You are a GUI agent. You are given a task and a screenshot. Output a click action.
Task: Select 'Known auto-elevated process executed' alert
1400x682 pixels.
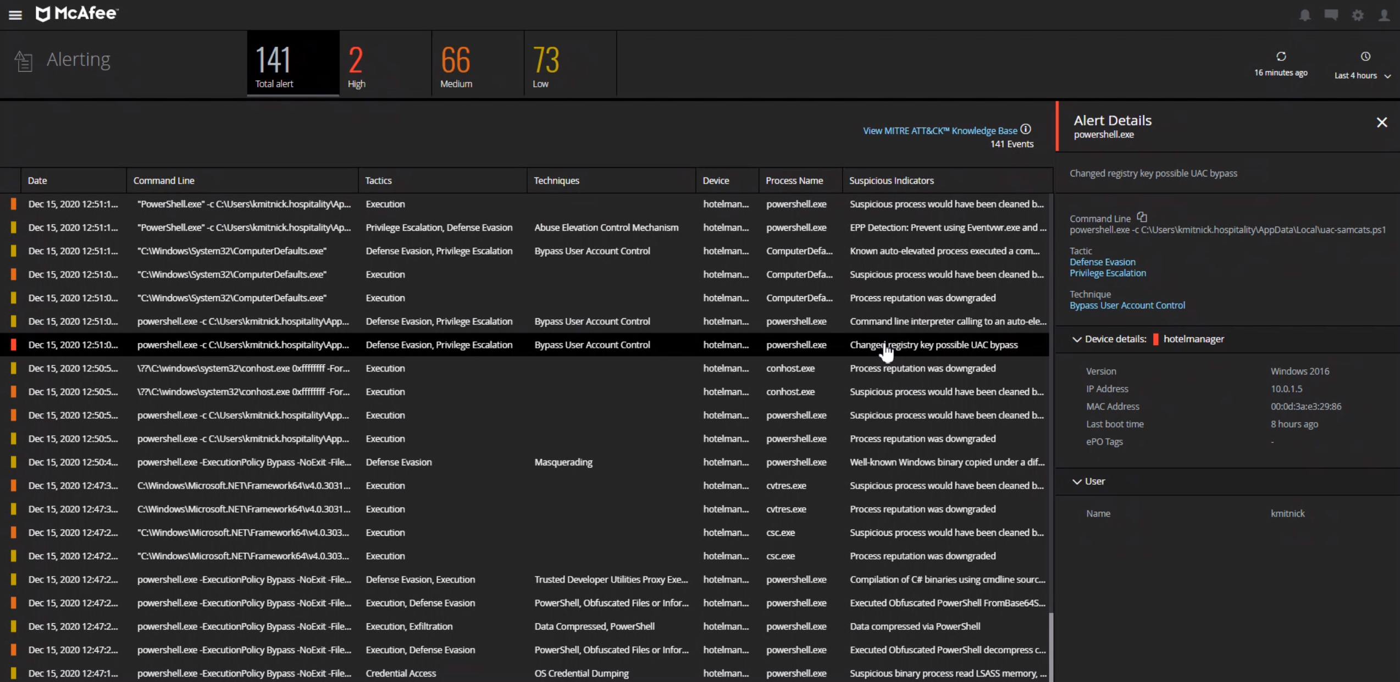pos(525,251)
